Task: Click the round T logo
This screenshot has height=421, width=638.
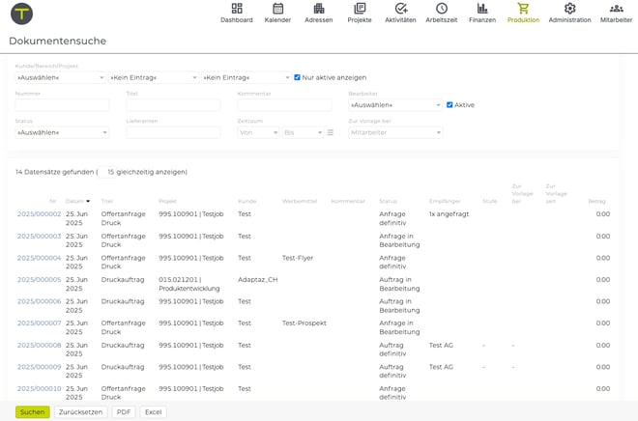Action: (21, 14)
